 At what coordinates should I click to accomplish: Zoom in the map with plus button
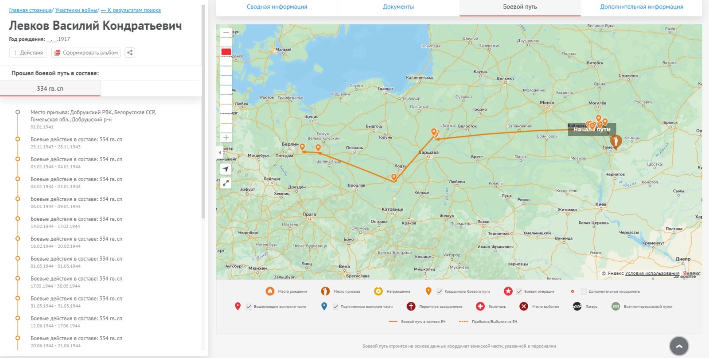coord(226,138)
